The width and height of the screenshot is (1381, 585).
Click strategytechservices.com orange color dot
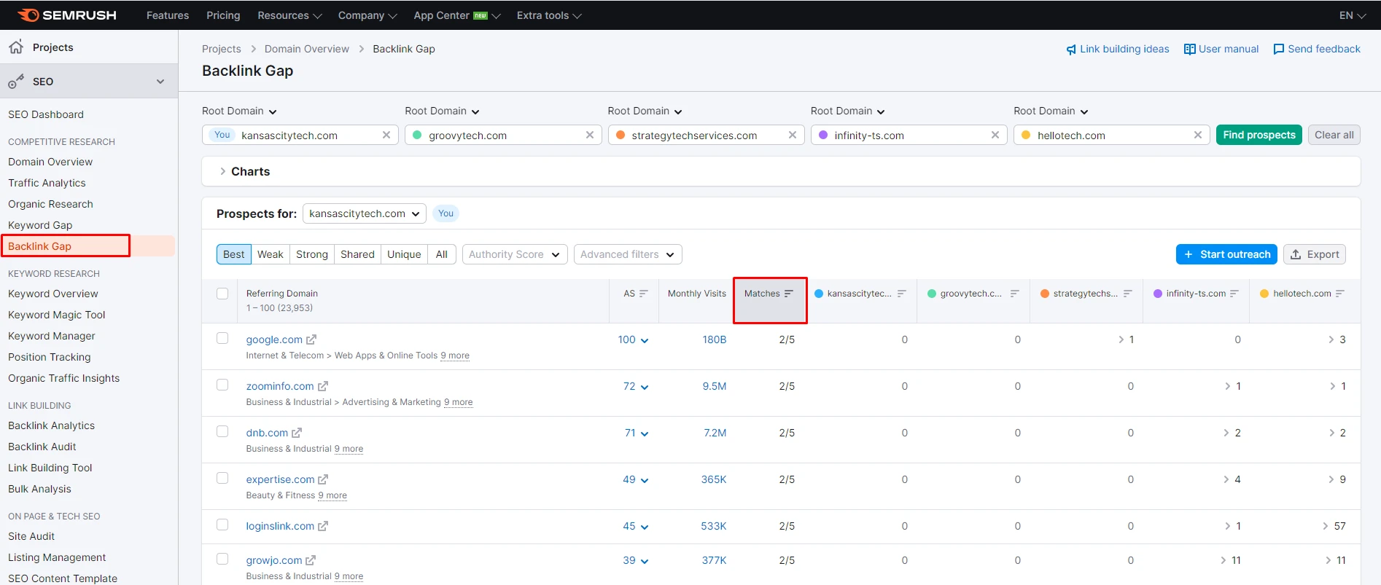[620, 135]
